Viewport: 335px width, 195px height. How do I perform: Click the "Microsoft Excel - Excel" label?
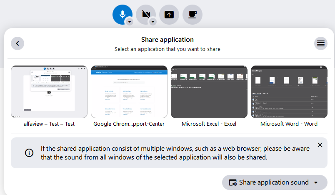pyautogui.click(x=209, y=124)
